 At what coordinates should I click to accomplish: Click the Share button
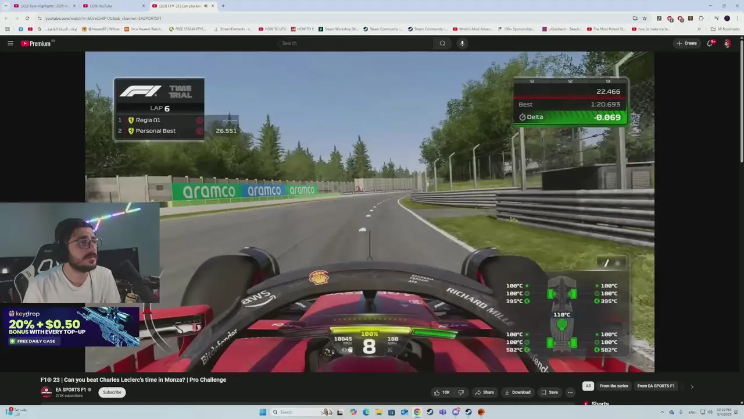pos(485,392)
